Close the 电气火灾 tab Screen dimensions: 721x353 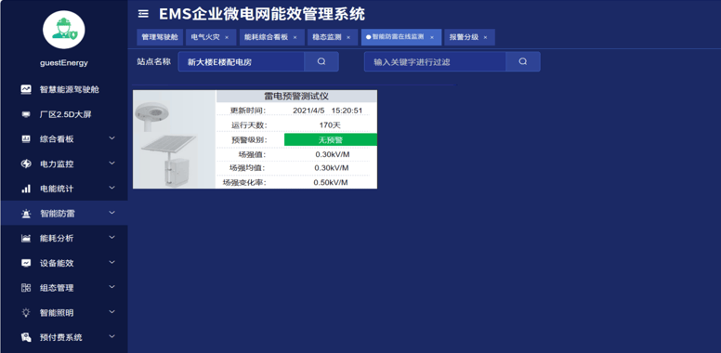227,38
